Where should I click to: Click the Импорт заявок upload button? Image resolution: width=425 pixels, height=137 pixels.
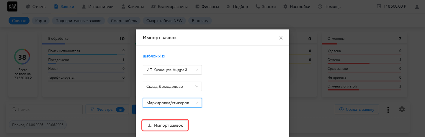pyautogui.click(x=165, y=126)
